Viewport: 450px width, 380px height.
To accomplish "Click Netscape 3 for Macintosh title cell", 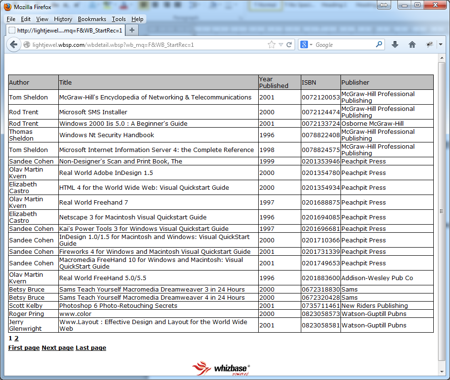I will coord(158,217).
